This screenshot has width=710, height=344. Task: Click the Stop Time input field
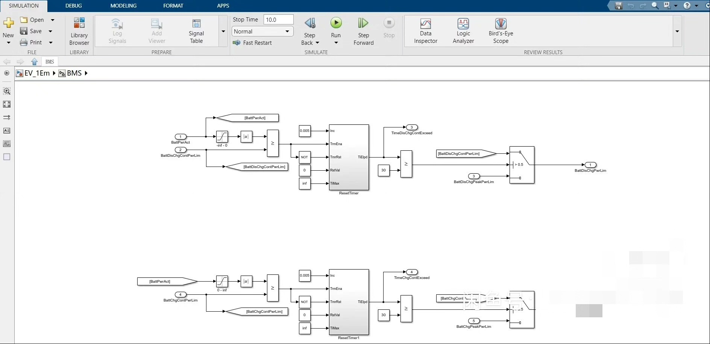click(x=278, y=20)
